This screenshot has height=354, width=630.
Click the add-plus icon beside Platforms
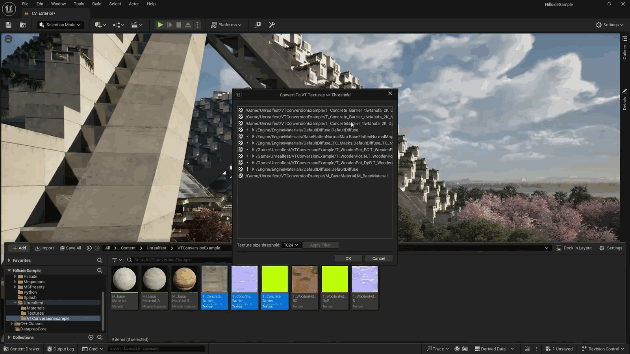click(x=258, y=25)
